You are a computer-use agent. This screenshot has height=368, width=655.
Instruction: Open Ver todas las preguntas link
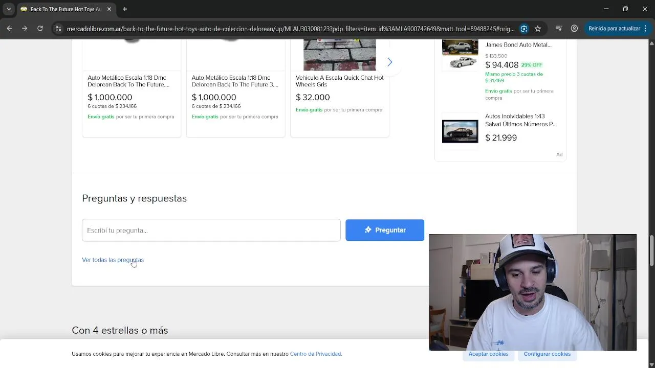pyautogui.click(x=113, y=260)
